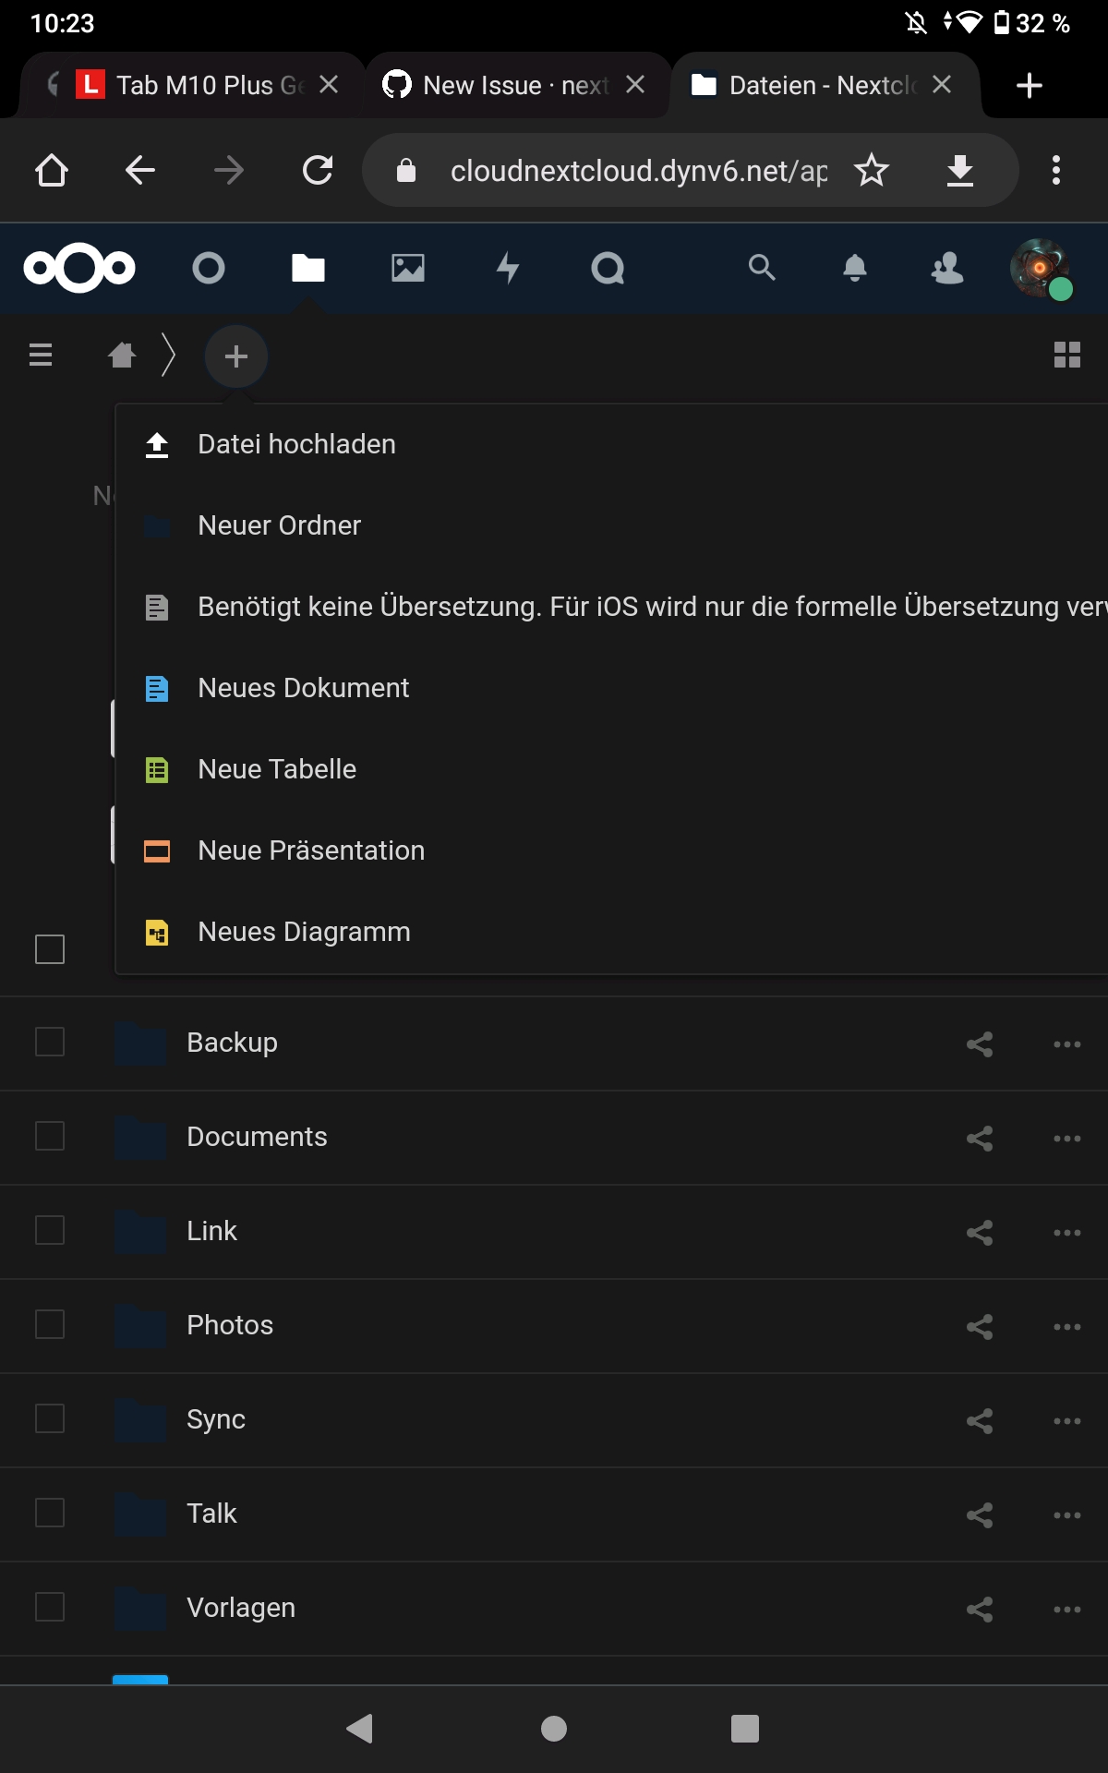Close the New Issue tab
Image resolution: width=1108 pixels, height=1773 pixels.
(635, 85)
